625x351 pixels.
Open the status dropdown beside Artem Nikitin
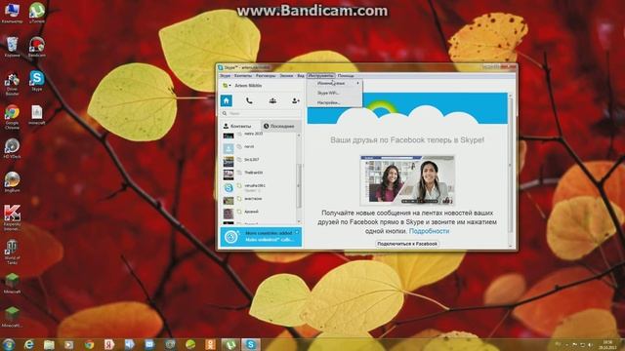point(226,86)
